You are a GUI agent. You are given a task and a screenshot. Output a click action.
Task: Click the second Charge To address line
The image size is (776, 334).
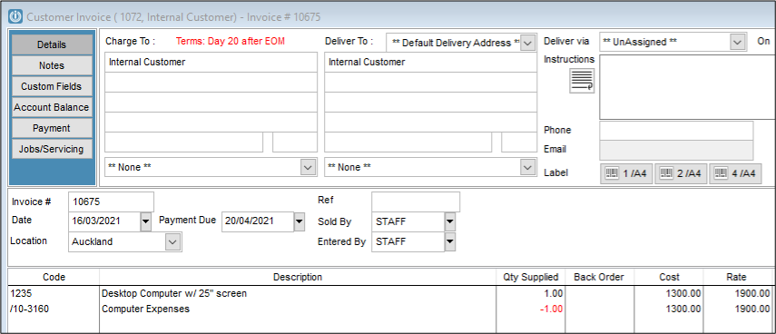pos(211,83)
